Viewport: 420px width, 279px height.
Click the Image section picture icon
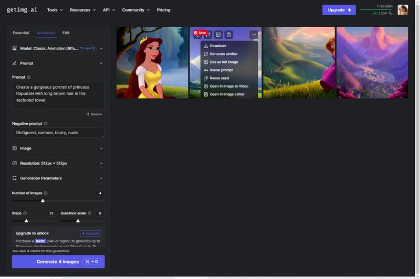point(15,148)
